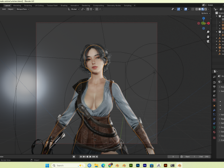Open the Texture properties tab
224x168 pixels.
214,138
